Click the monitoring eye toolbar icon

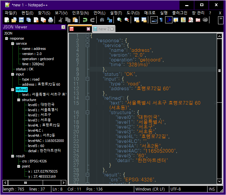tap(205, 20)
